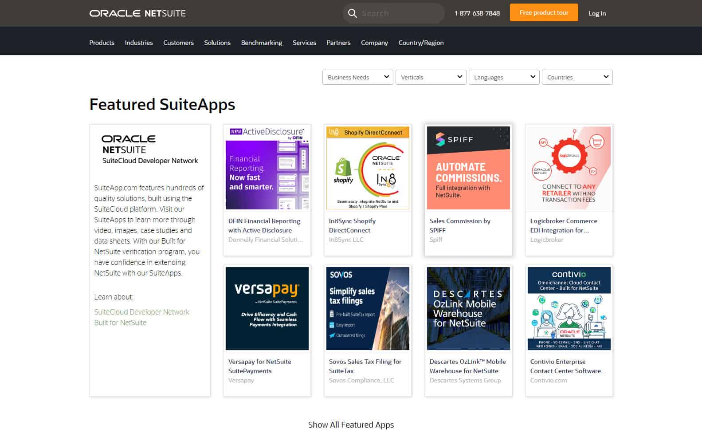Viewport: 702px width, 433px height.
Task: Open the ActiveDisclosure app thumbnail
Action: [267, 168]
